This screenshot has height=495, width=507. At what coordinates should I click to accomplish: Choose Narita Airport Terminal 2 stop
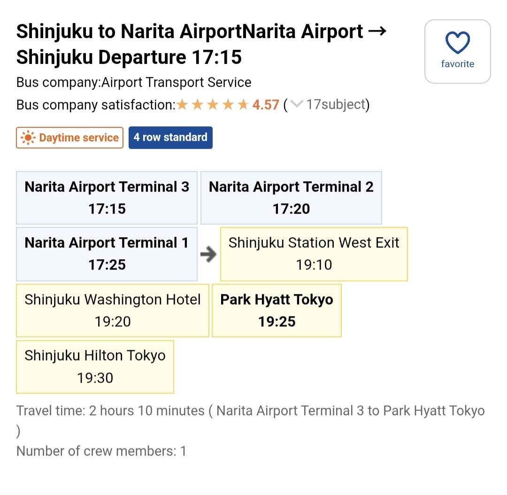click(x=291, y=198)
